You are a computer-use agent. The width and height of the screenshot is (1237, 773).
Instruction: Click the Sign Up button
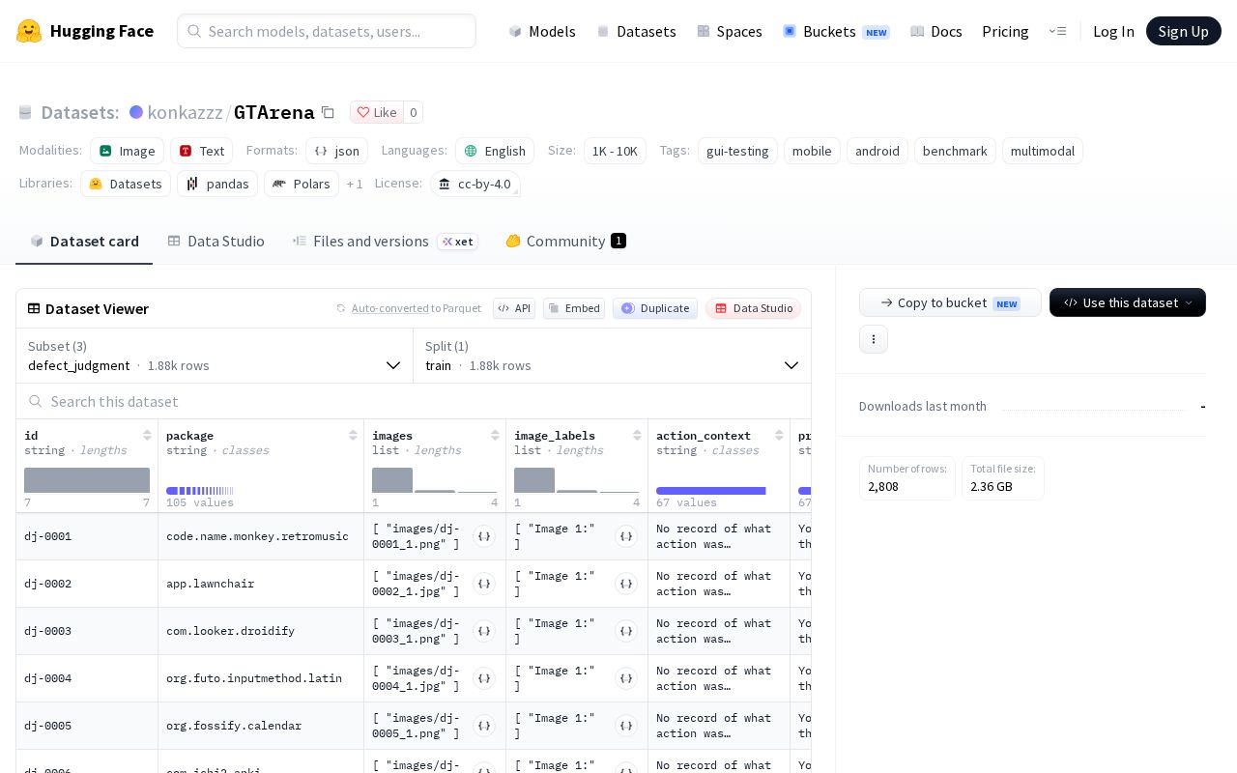point(1184,31)
